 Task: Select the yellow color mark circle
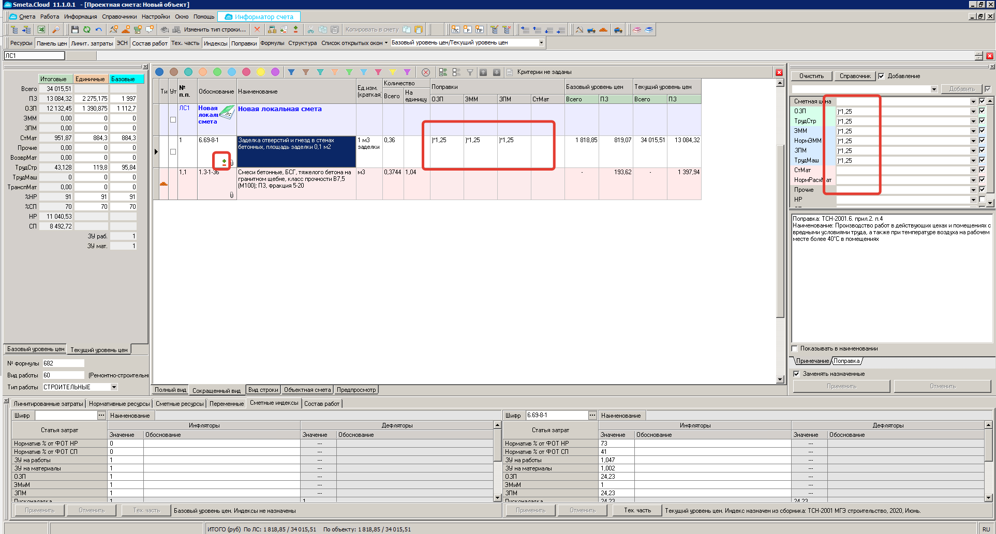click(x=261, y=72)
